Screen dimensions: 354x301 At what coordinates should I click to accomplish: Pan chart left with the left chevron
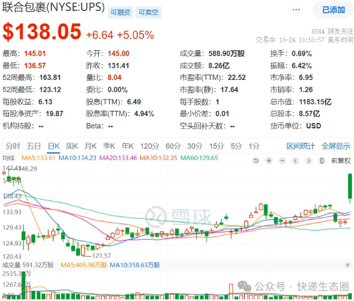point(296,160)
